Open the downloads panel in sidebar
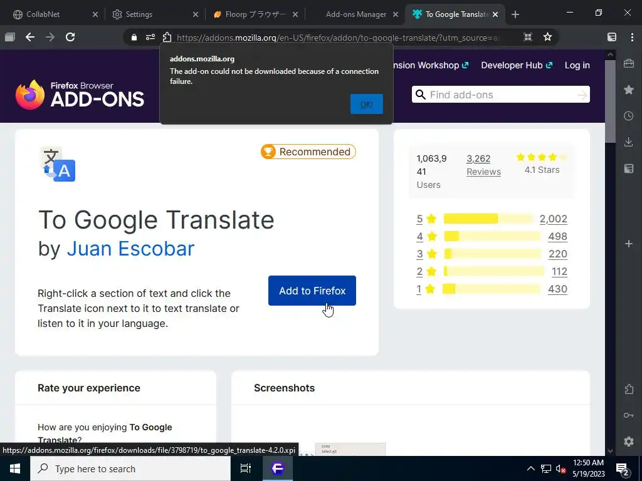This screenshot has height=481, width=642. click(629, 142)
